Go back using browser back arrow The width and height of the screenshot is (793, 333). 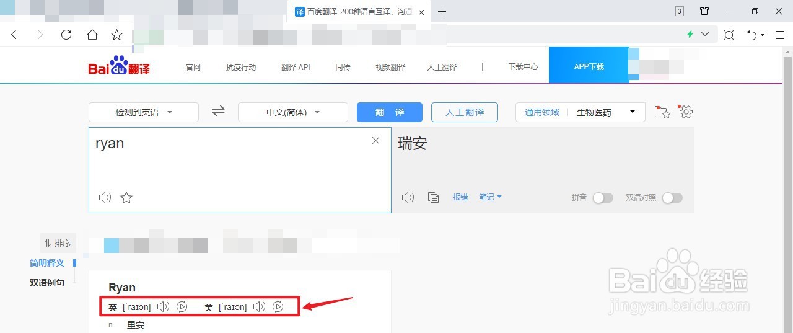click(x=14, y=35)
